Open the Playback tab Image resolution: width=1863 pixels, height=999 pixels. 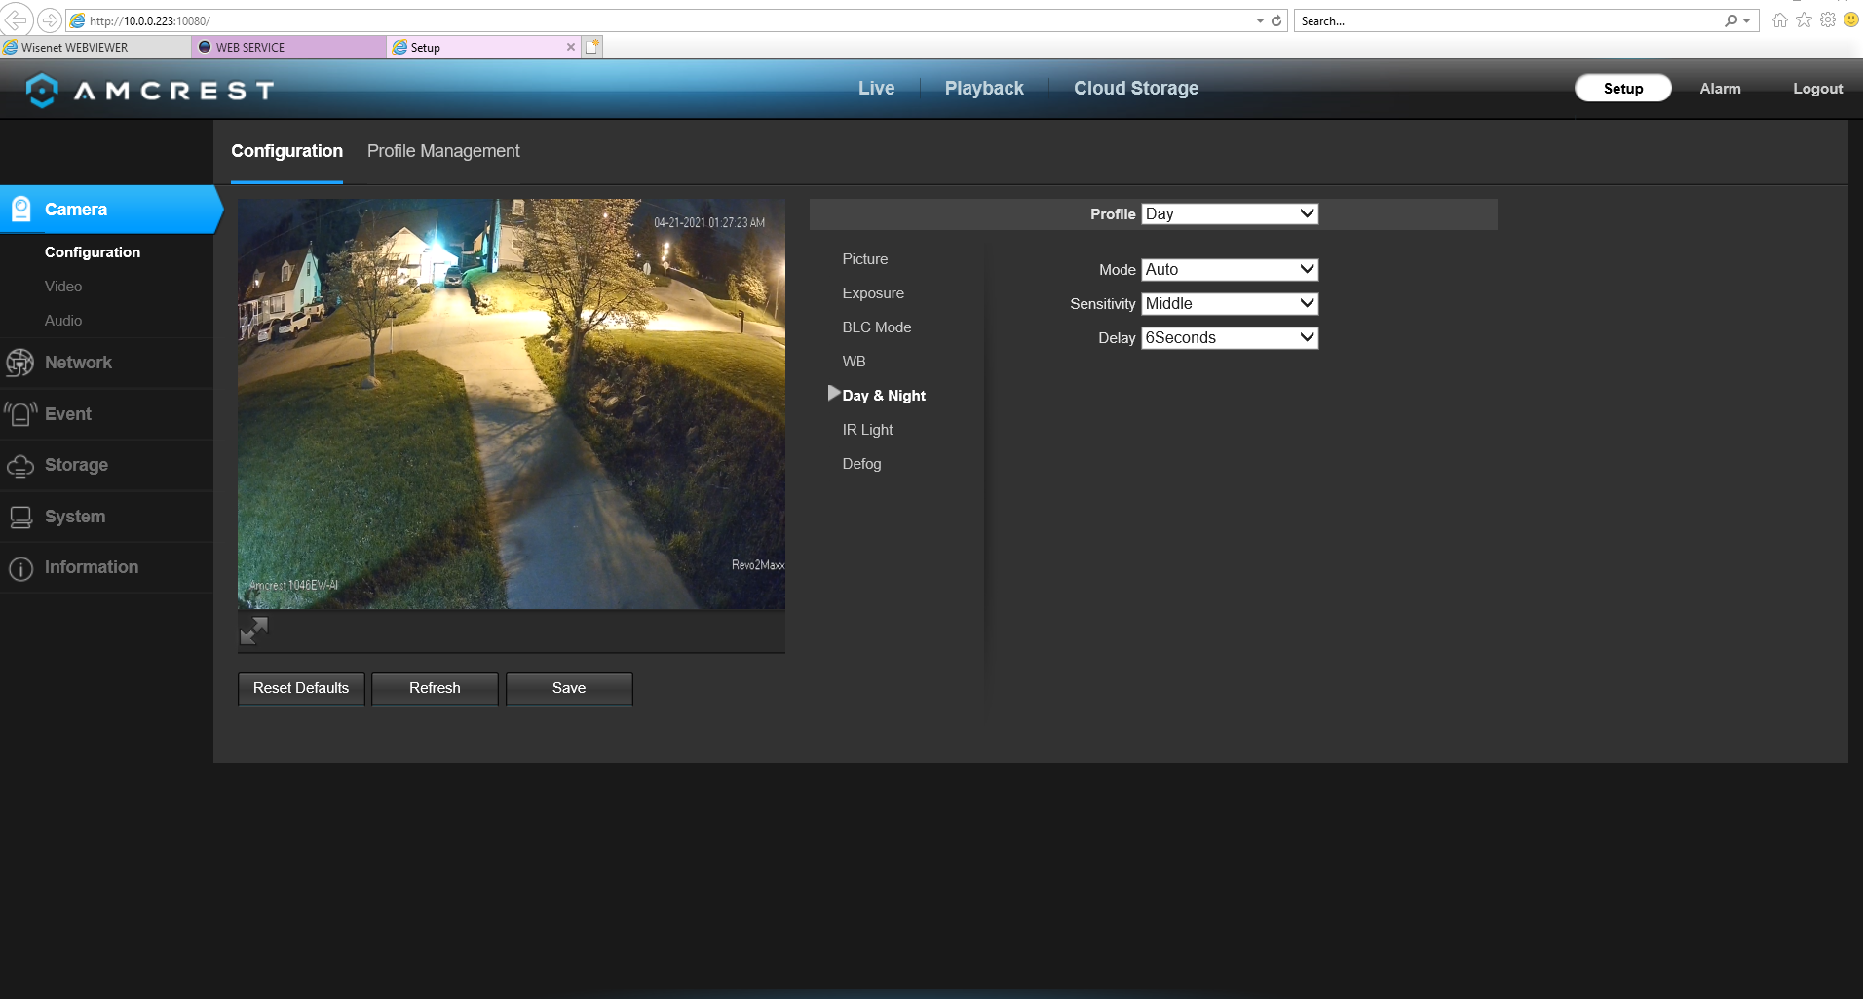point(984,88)
